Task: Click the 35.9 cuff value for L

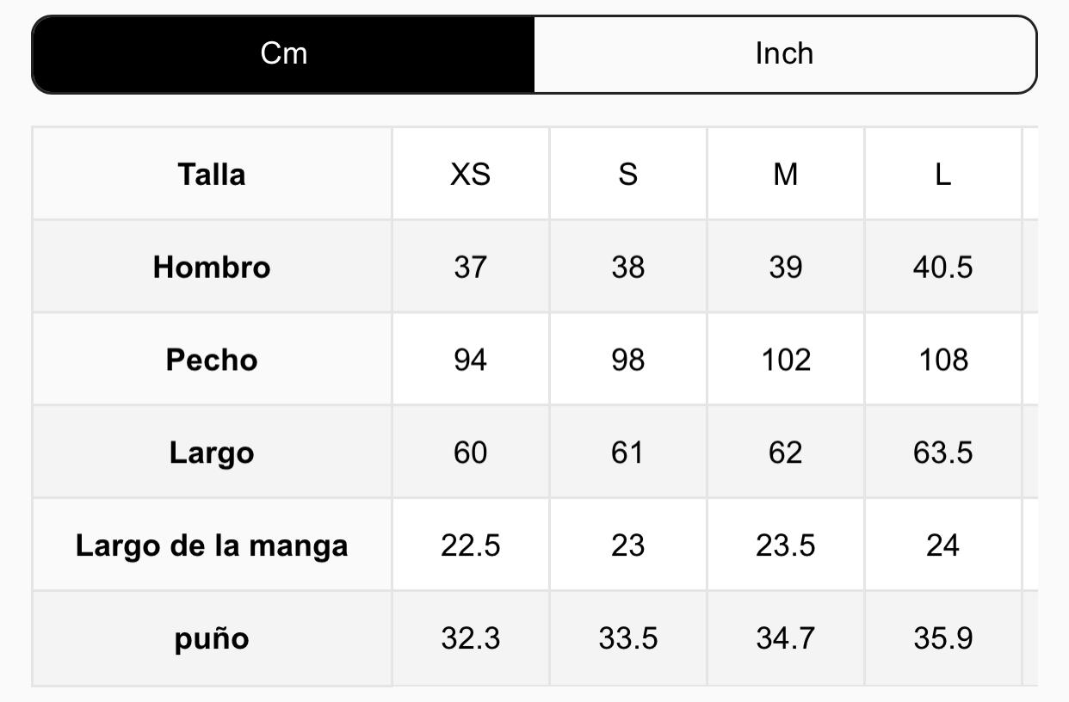Action: [942, 638]
